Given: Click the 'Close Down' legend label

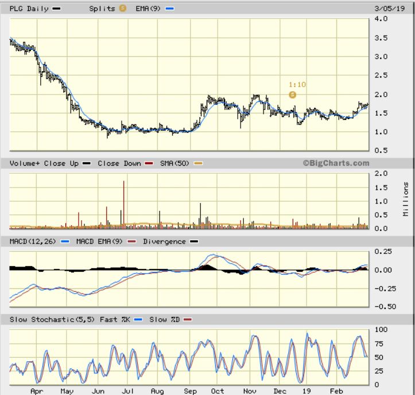Looking at the screenshot, I should click(x=119, y=163).
